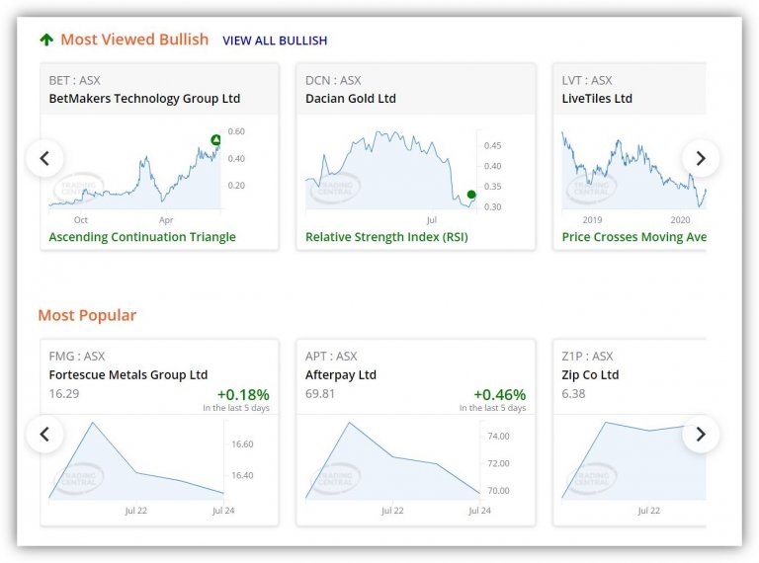759x563 pixels.
Task: Open BetMakers Technology Group Ltd title
Action: [x=144, y=99]
